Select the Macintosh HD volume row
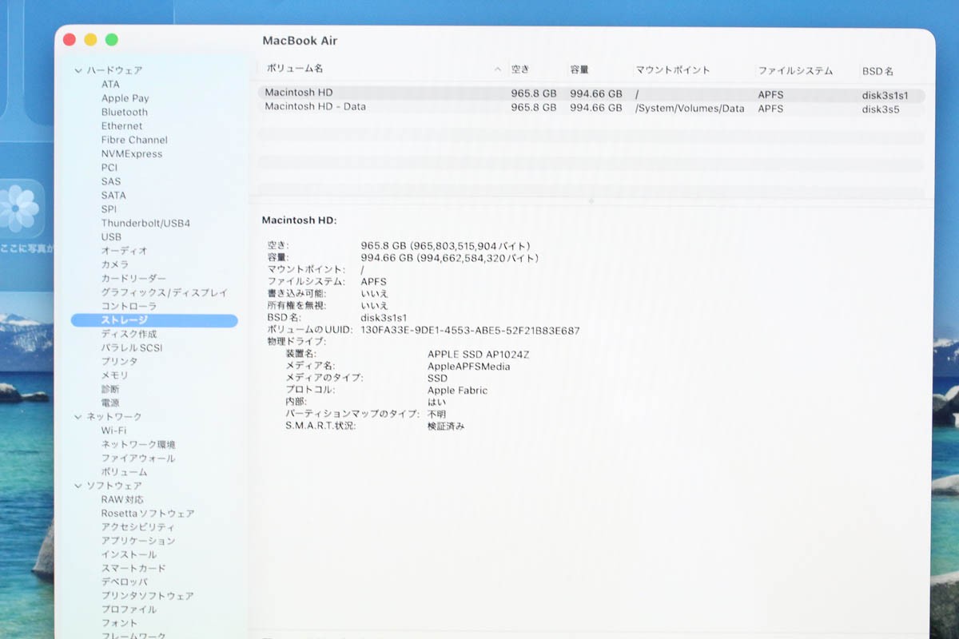The height and width of the screenshot is (639, 959). [x=591, y=93]
